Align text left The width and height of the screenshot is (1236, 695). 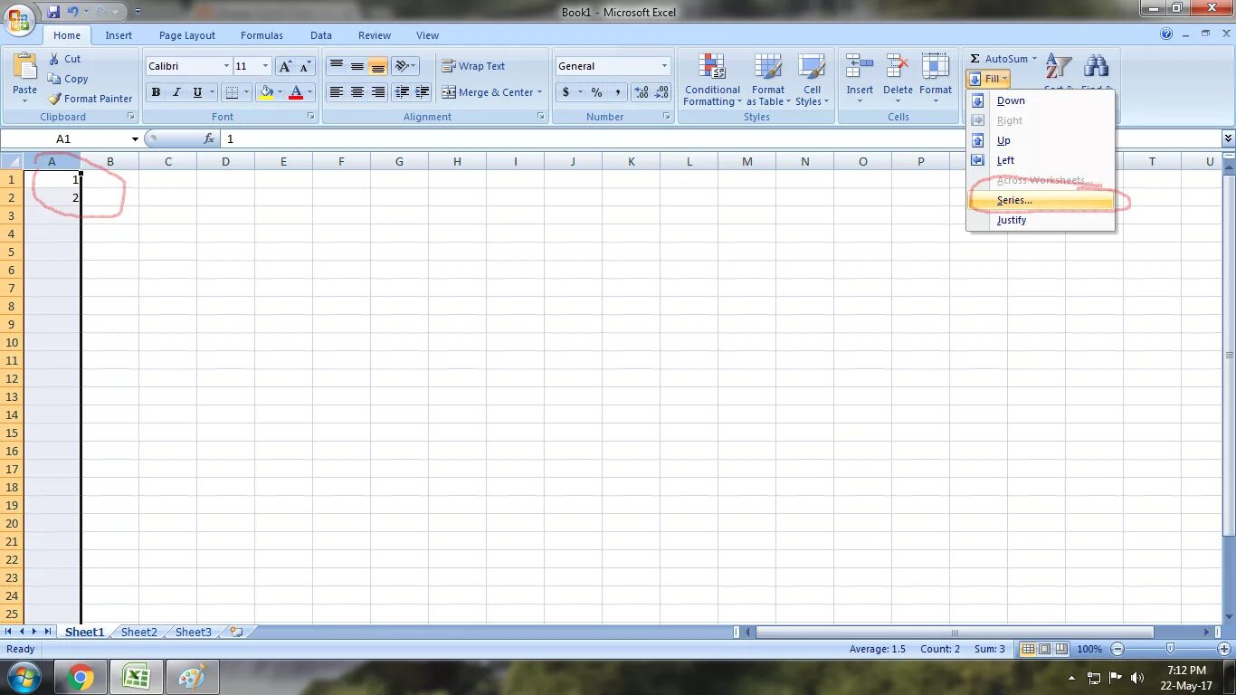[x=337, y=92]
